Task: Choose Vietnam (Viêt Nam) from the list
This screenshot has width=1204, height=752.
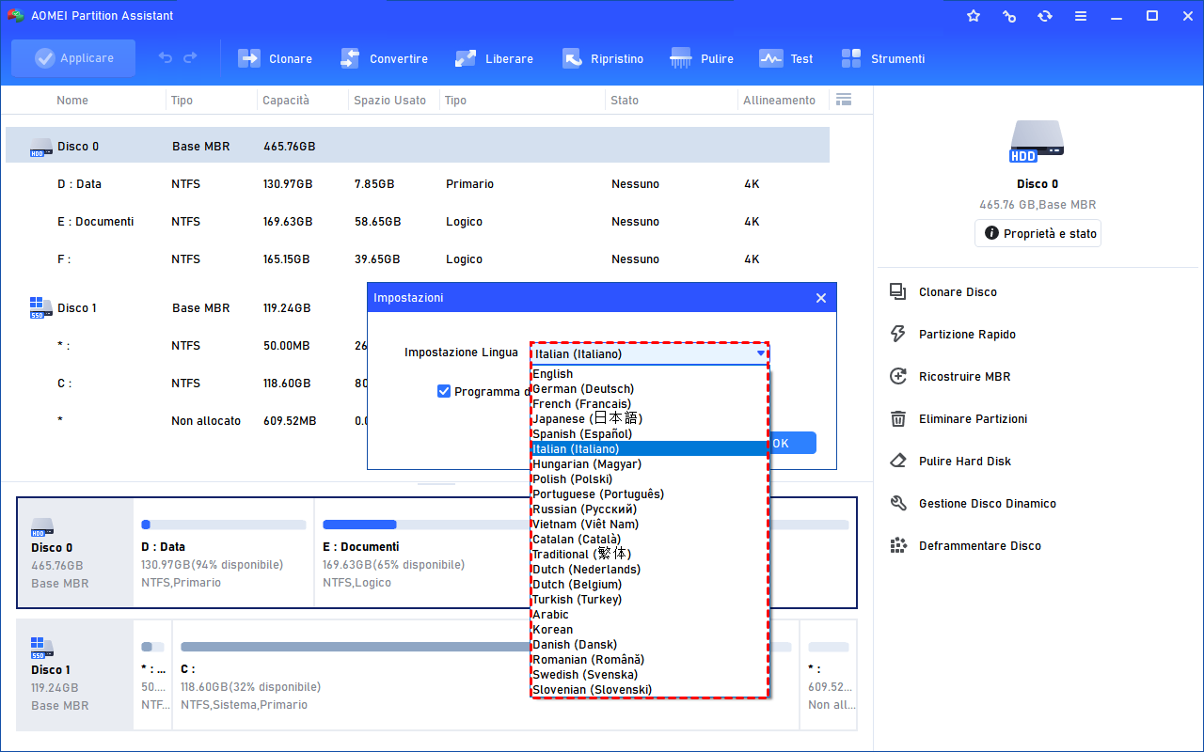Action: click(x=650, y=525)
